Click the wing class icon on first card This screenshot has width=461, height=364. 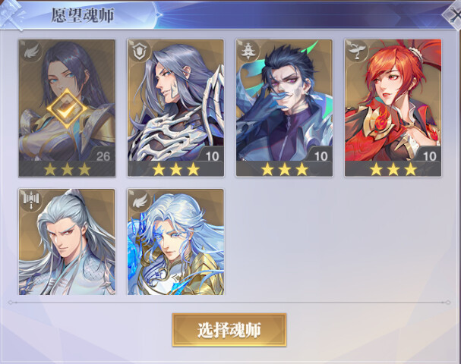pyautogui.click(x=31, y=52)
